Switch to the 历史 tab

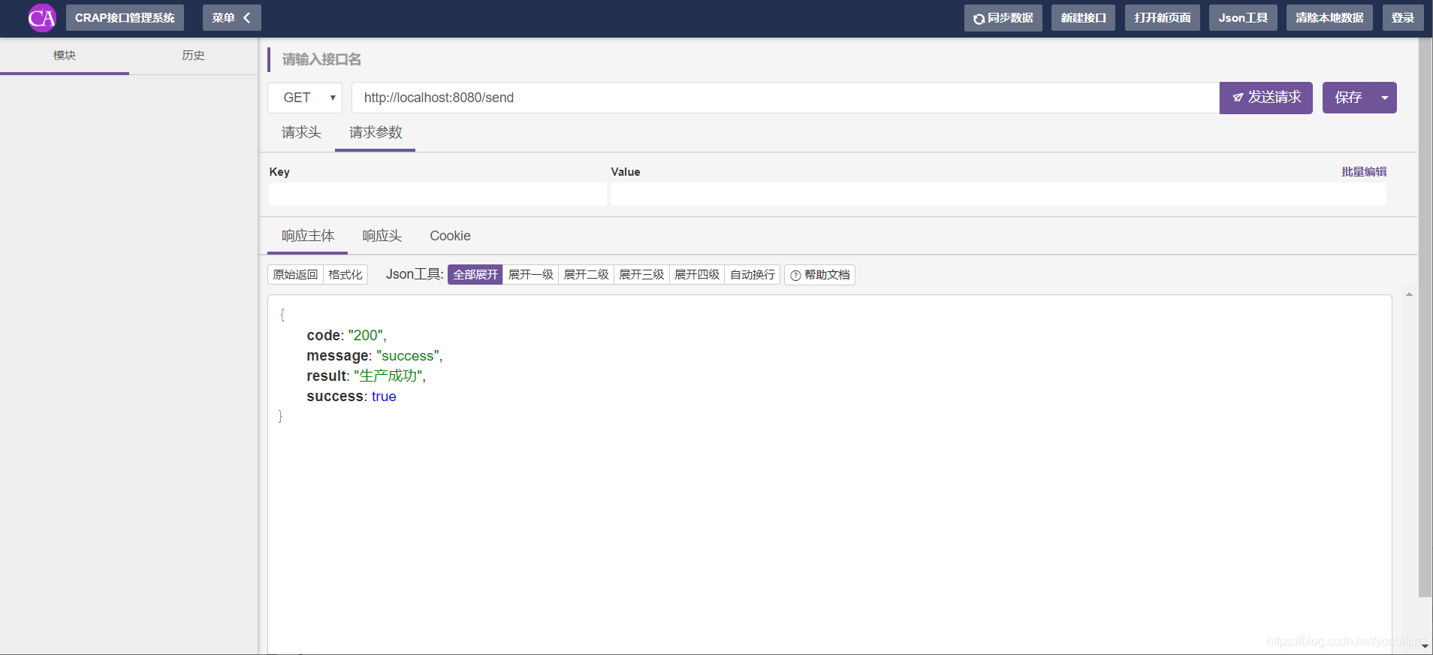[x=193, y=56]
